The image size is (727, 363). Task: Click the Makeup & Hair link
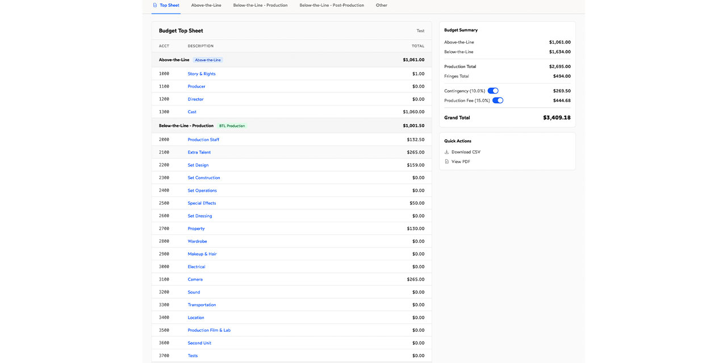202,254
